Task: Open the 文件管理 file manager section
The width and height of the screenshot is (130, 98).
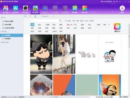Action: [55, 9]
